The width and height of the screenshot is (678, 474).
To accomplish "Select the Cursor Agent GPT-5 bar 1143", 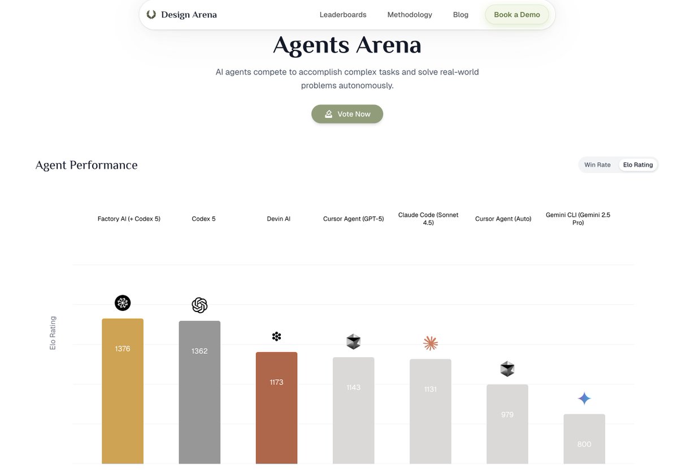I will pos(354,410).
